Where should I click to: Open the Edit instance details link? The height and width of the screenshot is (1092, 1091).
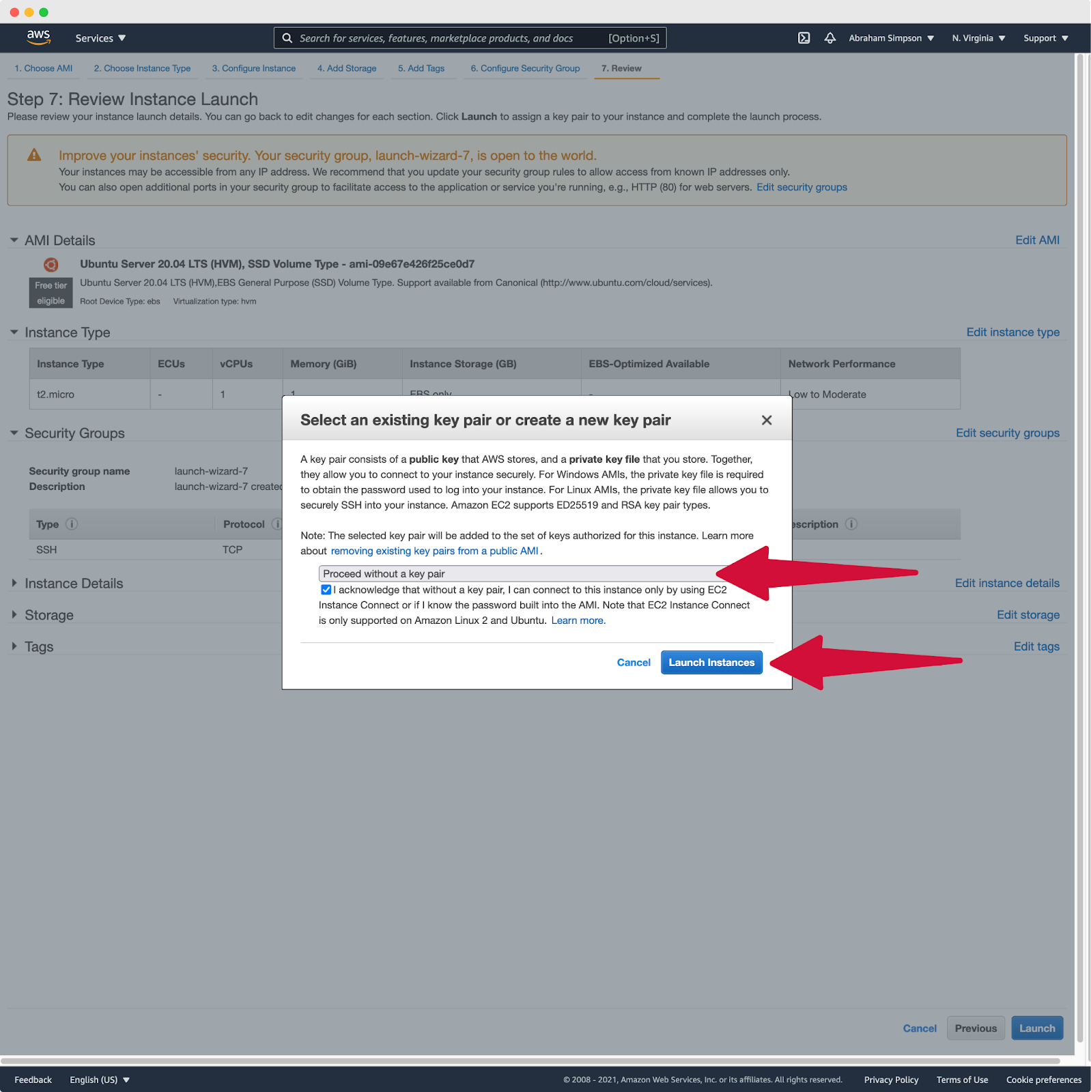(1007, 584)
